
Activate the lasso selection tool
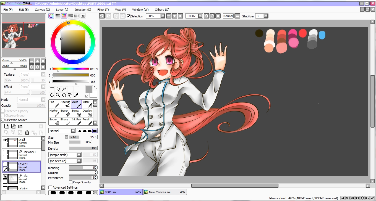pyautogui.click(x=58, y=89)
